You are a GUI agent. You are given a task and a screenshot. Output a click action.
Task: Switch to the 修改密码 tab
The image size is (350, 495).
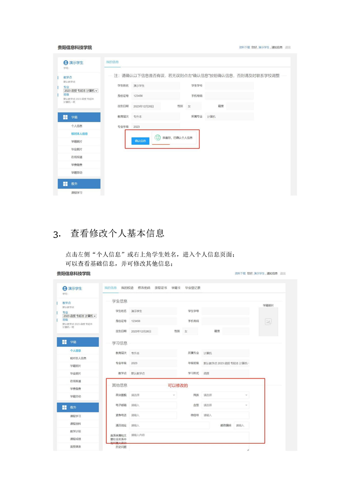pos(144,288)
